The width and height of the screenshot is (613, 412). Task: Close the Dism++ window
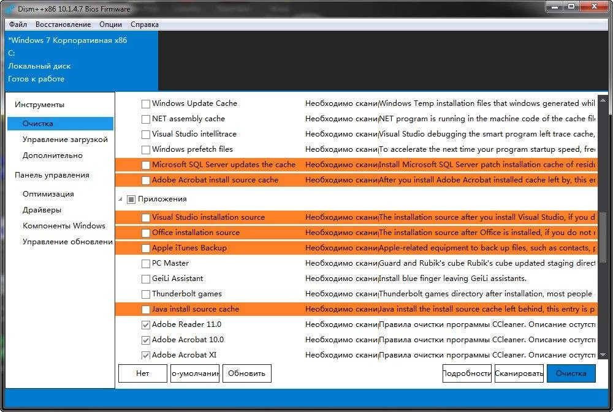[594, 6]
